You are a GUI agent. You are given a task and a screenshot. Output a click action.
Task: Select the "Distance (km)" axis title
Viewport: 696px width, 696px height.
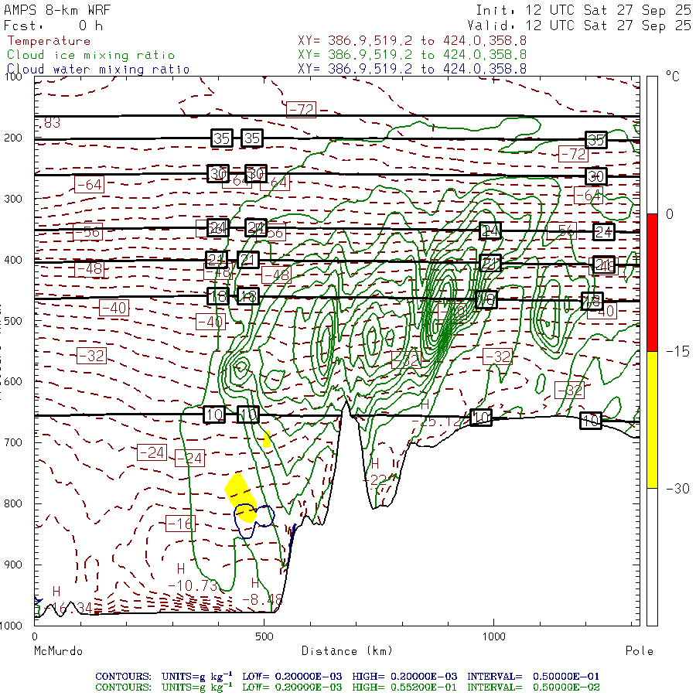[x=347, y=651]
